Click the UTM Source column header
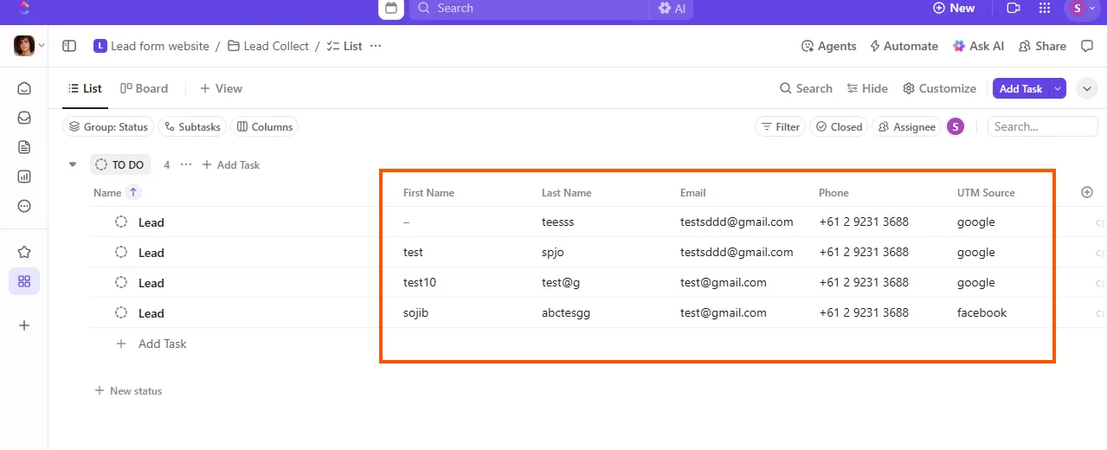This screenshot has width=1107, height=450. pyautogui.click(x=986, y=192)
